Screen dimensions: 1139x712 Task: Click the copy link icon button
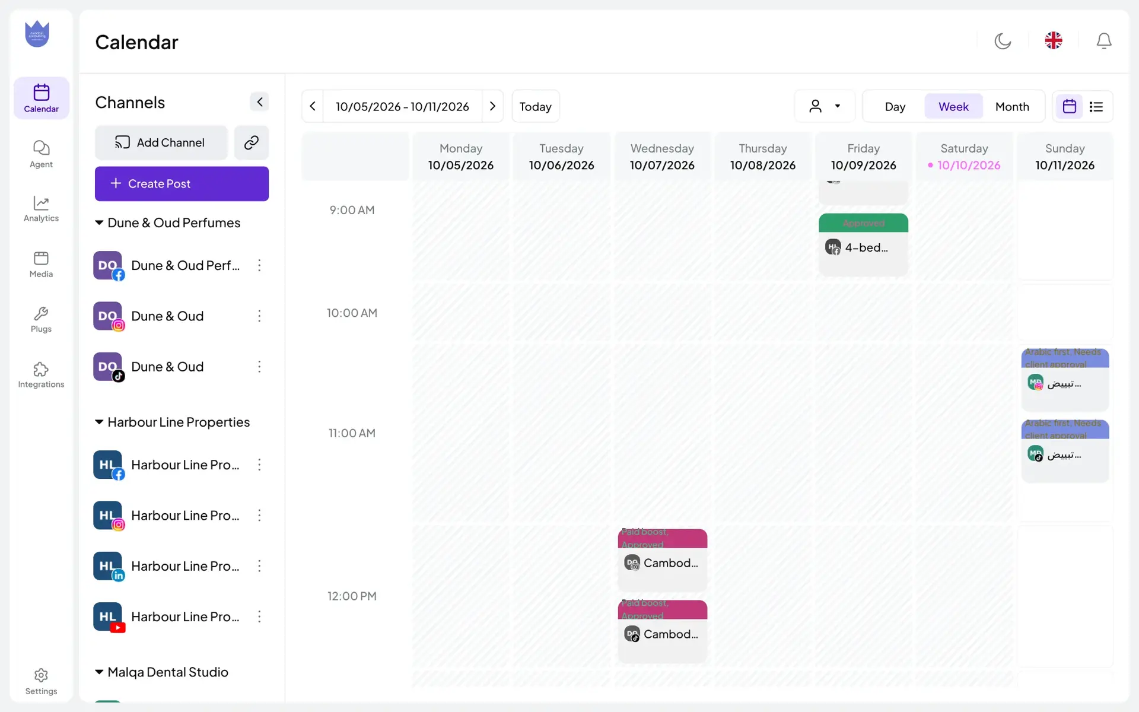(x=252, y=142)
